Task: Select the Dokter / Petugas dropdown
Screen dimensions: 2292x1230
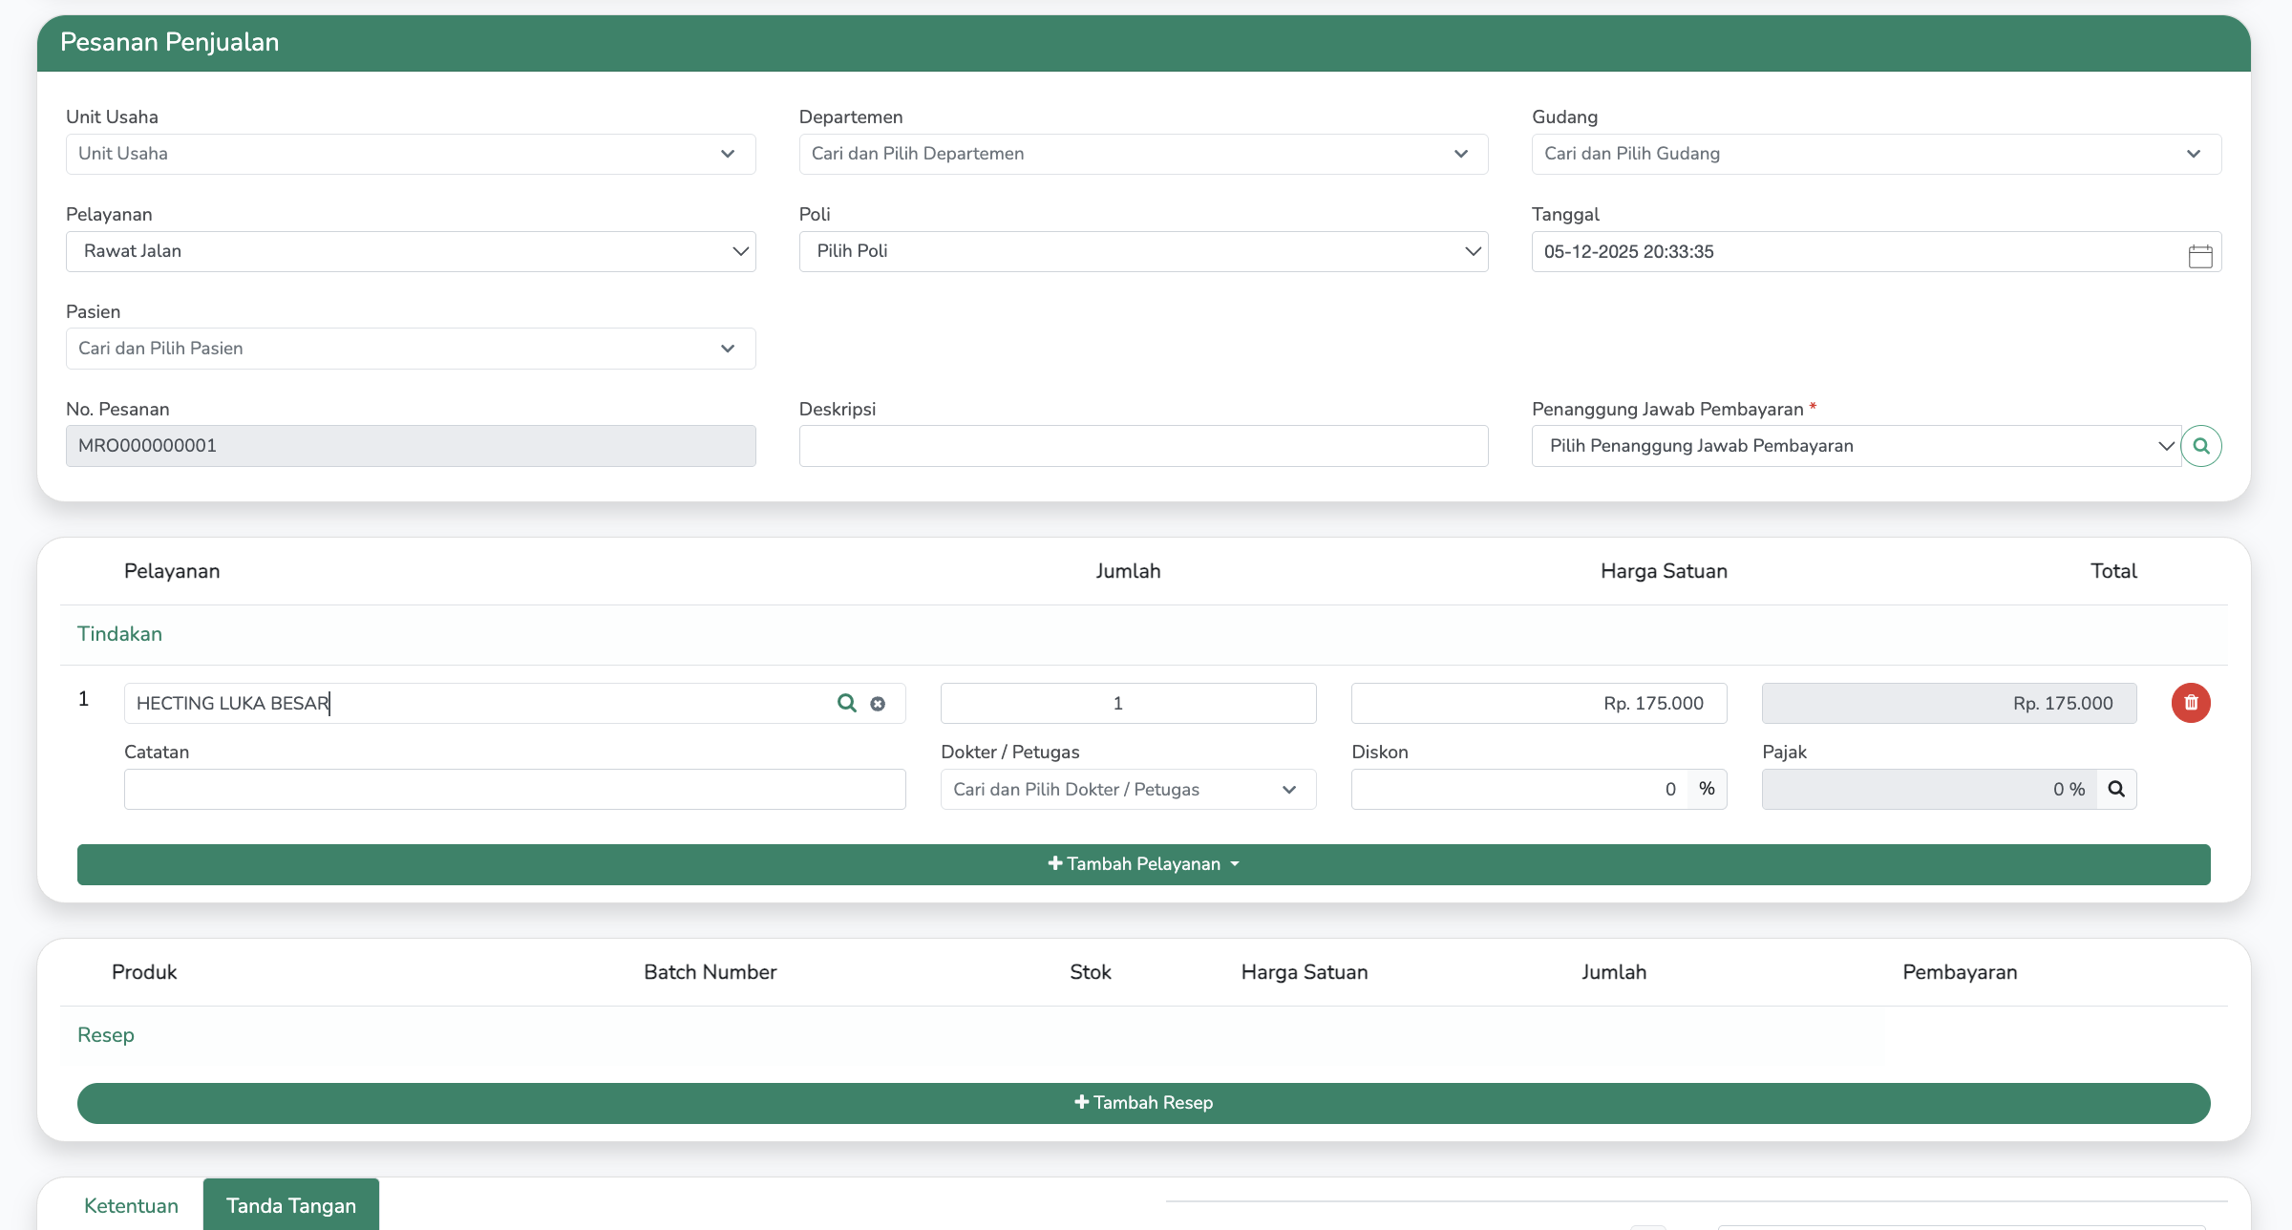Action: tap(1127, 789)
